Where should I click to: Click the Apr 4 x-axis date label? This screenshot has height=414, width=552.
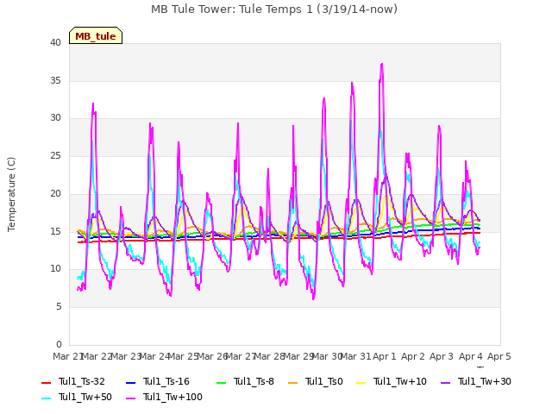tap(471, 356)
